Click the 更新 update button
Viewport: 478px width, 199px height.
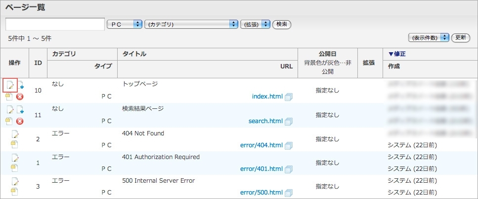[x=460, y=37]
